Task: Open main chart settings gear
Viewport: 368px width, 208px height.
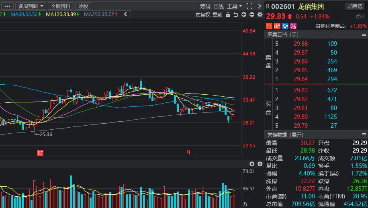Action: (260, 14)
